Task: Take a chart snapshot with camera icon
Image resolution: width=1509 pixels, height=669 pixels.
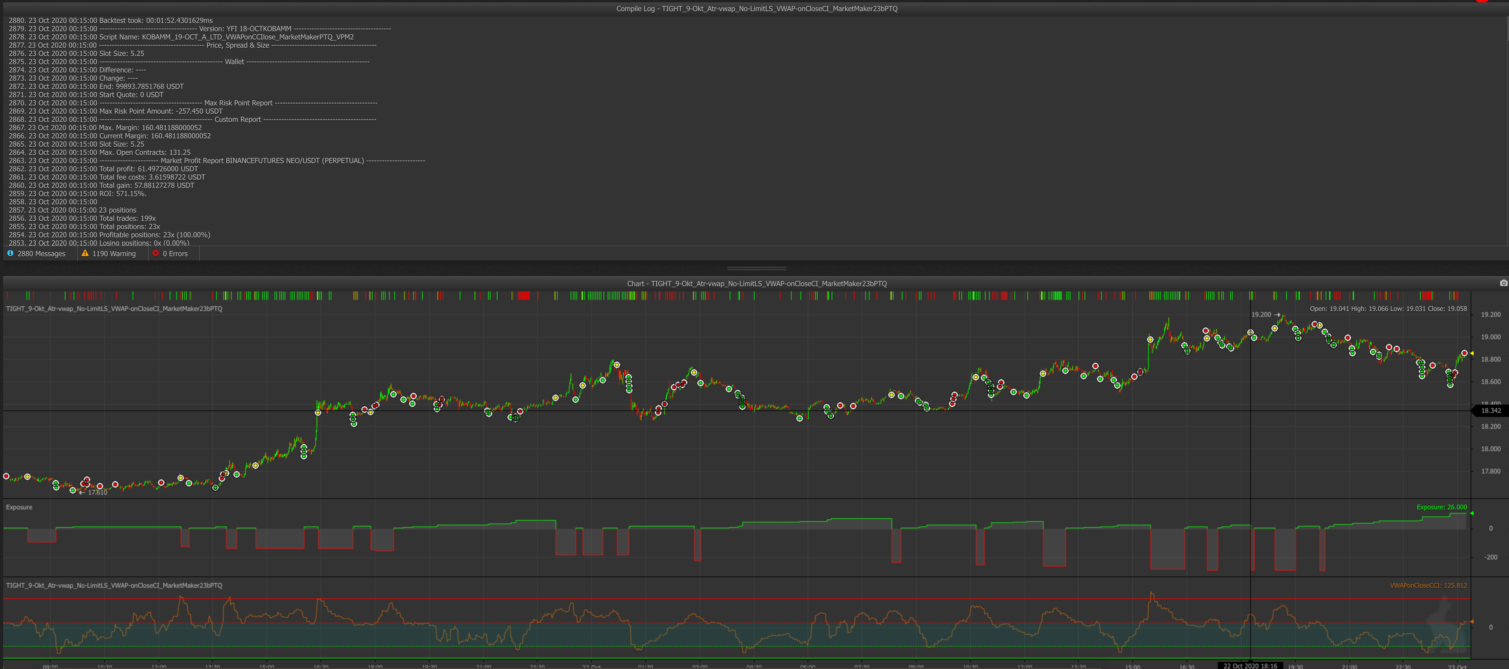Action: (1503, 283)
